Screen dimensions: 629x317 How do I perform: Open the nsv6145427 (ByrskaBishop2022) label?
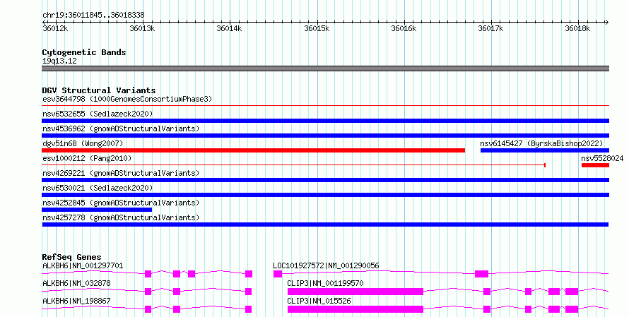541,143
